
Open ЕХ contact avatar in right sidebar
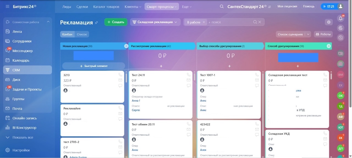click(x=341, y=85)
